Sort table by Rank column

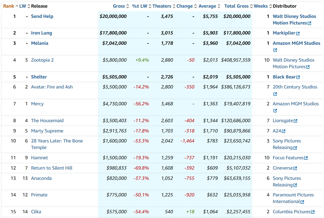tap(9, 6)
